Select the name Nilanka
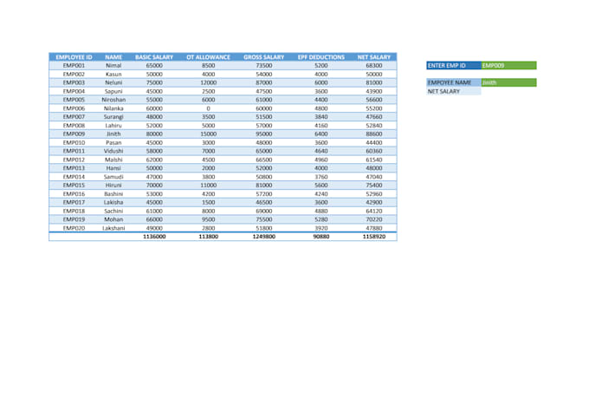The width and height of the screenshot is (589, 398). 113,108
